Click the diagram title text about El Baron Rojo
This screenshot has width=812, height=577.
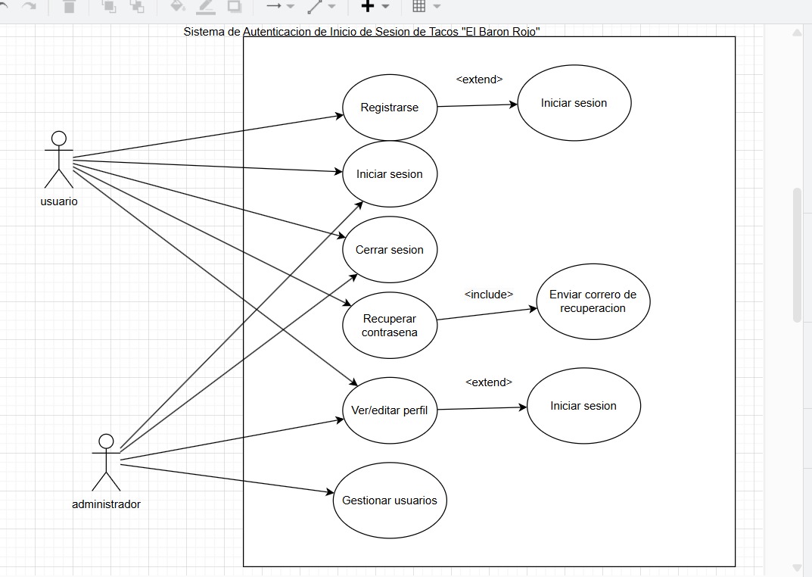click(362, 32)
